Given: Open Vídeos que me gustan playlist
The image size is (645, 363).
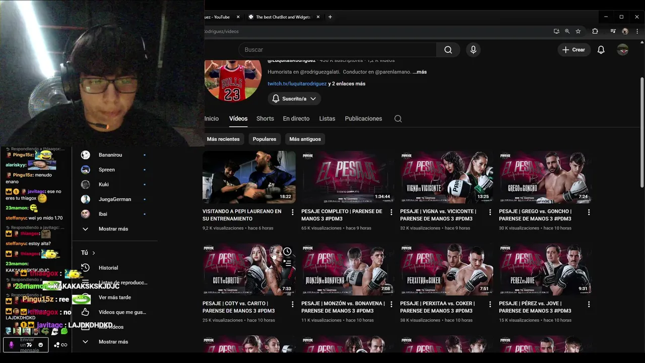Looking at the screenshot, I should click(x=114, y=312).
